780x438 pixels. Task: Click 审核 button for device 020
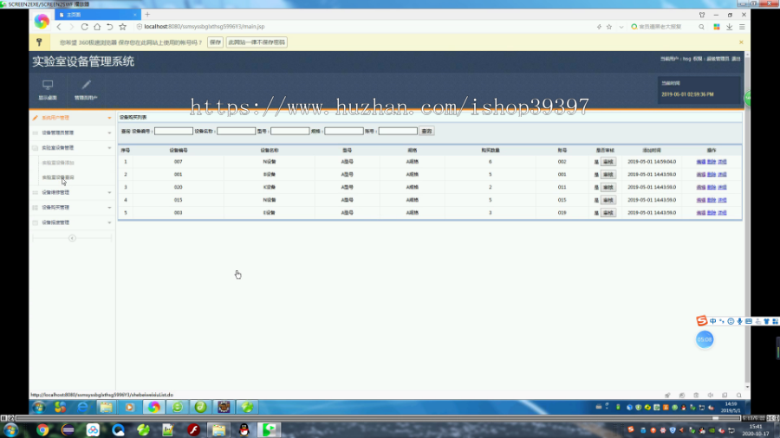(608, 187)
